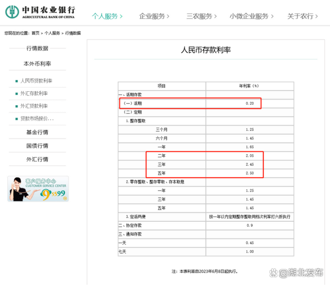The image size is (330, 285).
Task: Open the 小微企业服务 menu
Action: 252,16
